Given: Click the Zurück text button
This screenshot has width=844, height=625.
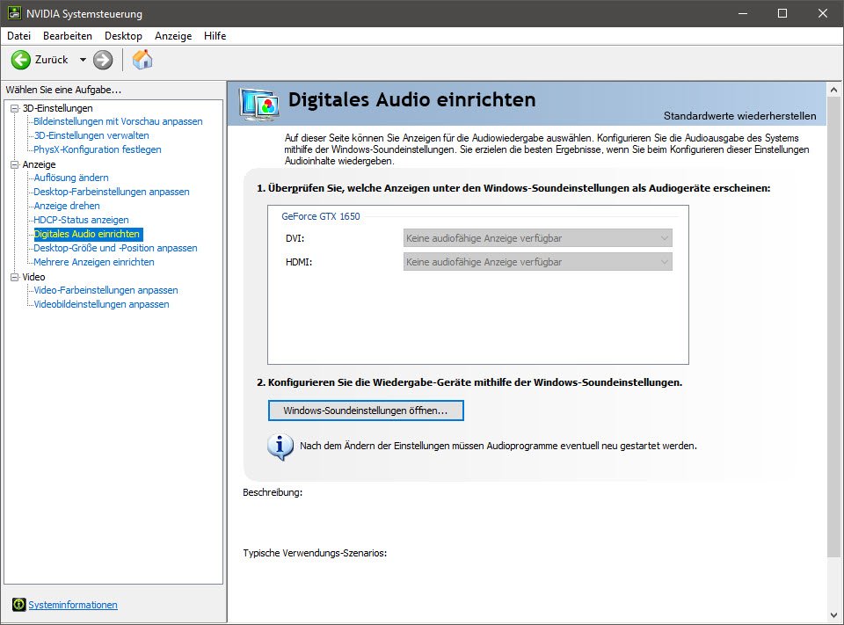Looking at the screenshot, I should (x=52, y=60).
